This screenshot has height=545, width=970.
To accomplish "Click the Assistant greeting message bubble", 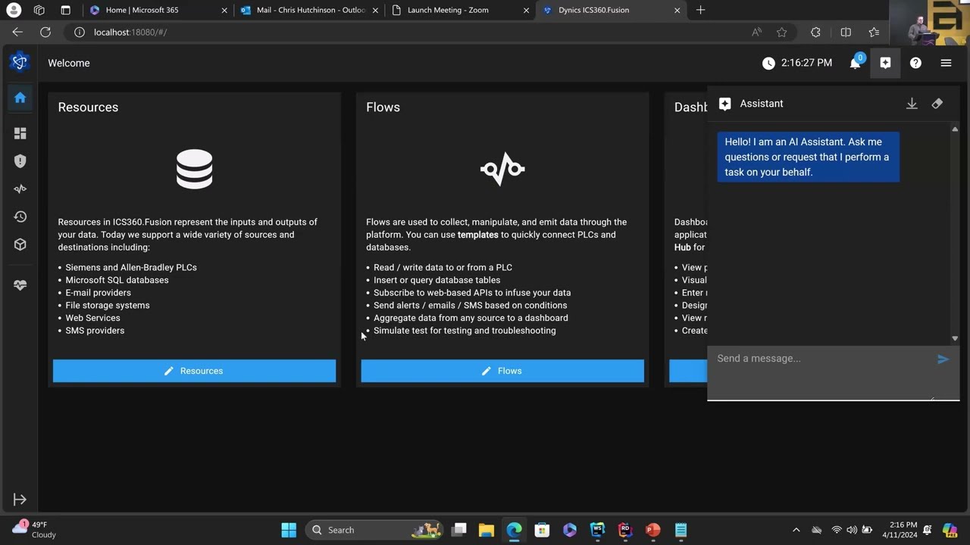I will (x=808, y=157).
